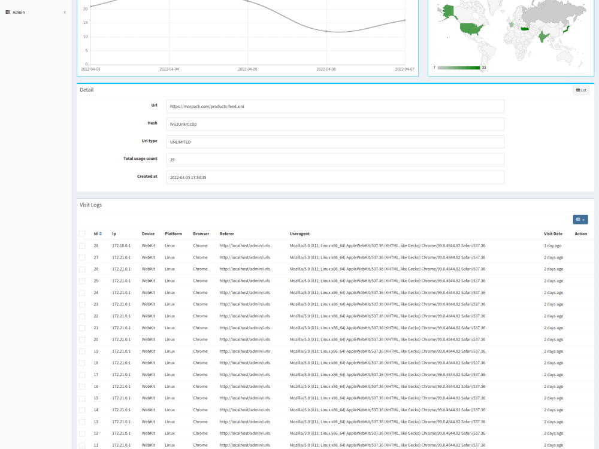Viewport: 599px width, 449px height.
Task: Click the Admin menu icon
Action: click(x=8, y=12)
